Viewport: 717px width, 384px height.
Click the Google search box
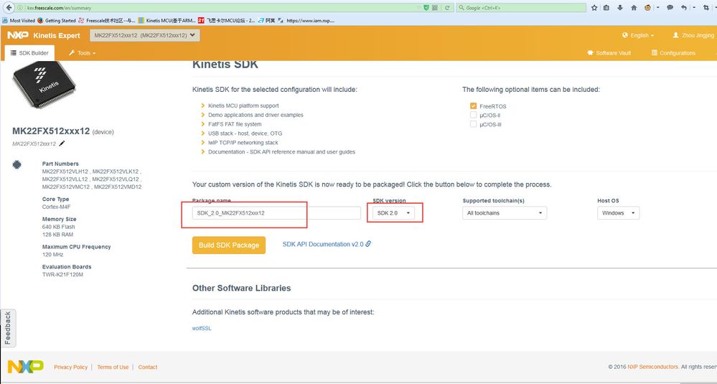click(x=521, y=8)
